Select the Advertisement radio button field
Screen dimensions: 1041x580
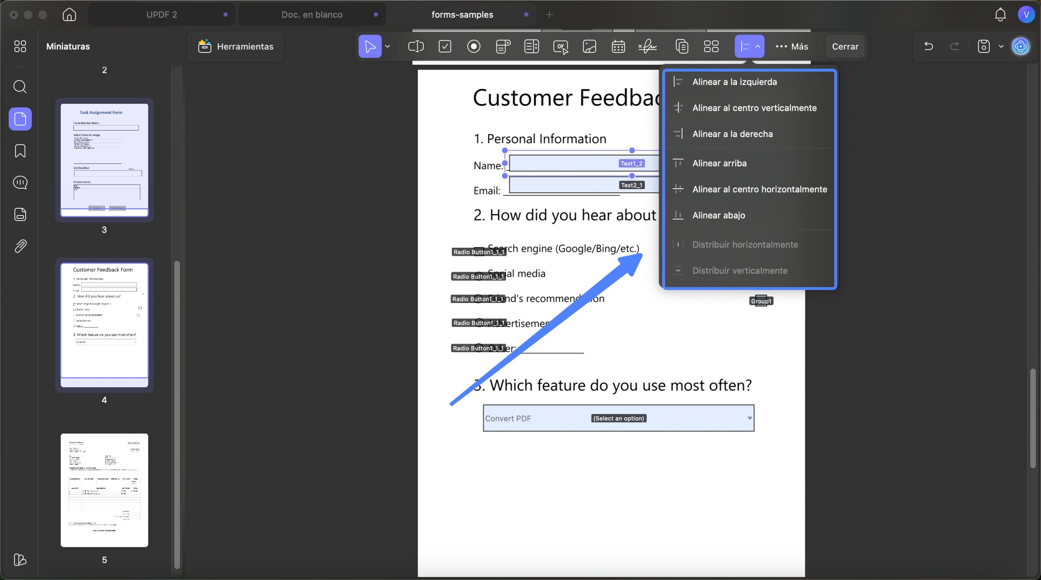(479, 323)
